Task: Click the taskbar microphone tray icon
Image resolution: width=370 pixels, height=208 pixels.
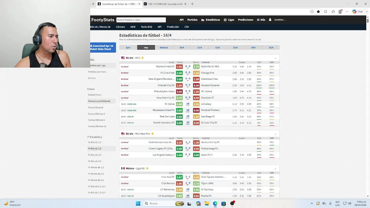Action: pyautogui.click(x=330, y=203)
